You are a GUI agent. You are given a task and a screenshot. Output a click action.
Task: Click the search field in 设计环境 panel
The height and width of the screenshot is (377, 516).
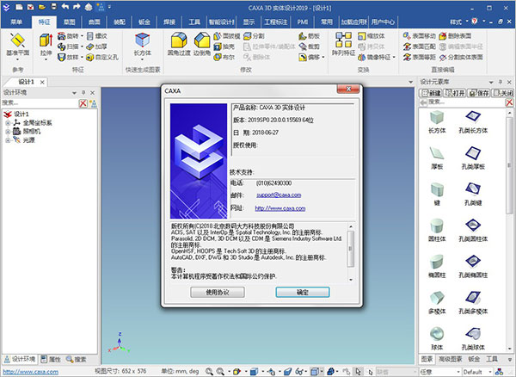click(40, 103)
